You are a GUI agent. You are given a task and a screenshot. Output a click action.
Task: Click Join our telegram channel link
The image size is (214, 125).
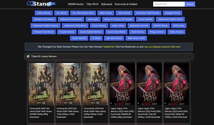(x=162, y=47)
